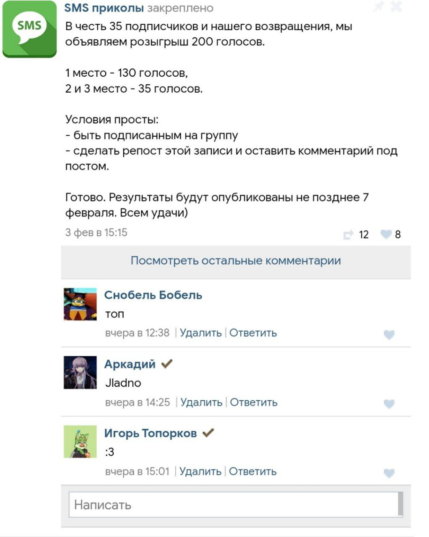The height and width of the screenshot is (537, 429).
Task: Reply to Аркадий's comment
Action: point(254,402)
